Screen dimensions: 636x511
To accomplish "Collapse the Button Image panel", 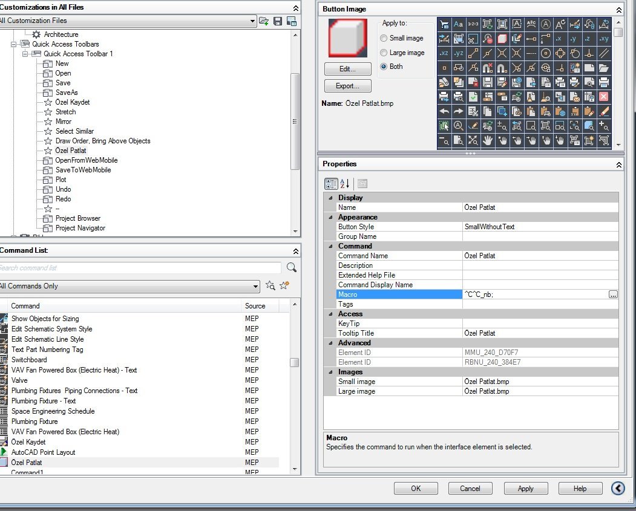I will [x=618, y=10].
